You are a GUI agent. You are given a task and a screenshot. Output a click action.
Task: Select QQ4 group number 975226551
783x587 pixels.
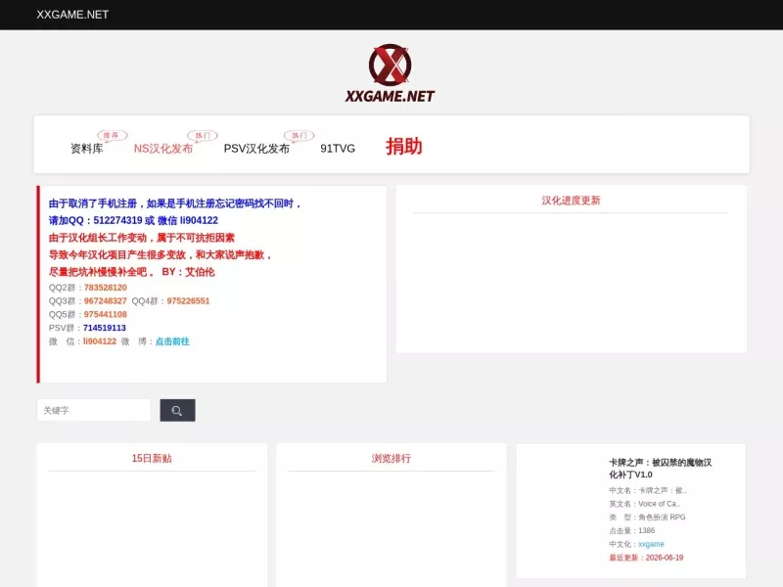tap(188, 301)
